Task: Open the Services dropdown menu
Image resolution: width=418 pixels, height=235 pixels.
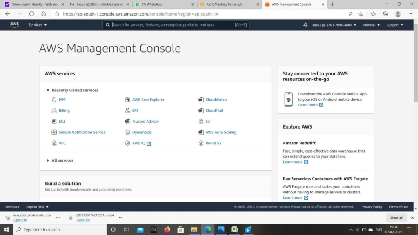Action: (x=38, y=25)
